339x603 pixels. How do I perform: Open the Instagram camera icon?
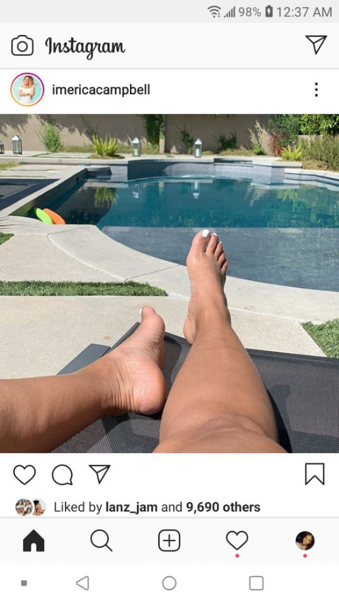[x=22, y=46]
